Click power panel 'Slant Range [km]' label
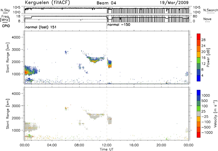 (8, 58)
